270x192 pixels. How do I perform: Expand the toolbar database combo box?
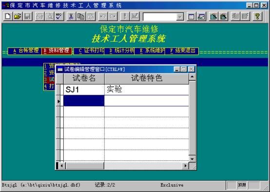point(180,17)
